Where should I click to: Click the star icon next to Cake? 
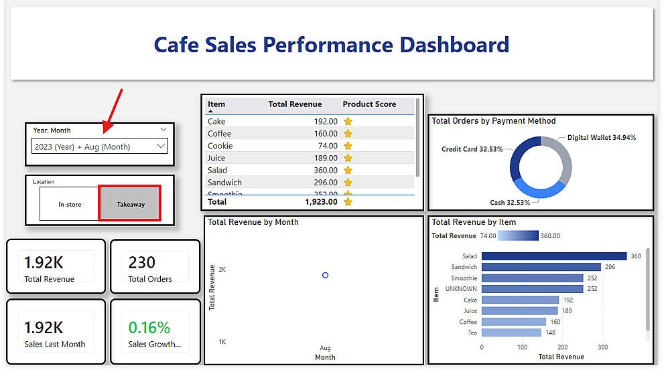348,122
